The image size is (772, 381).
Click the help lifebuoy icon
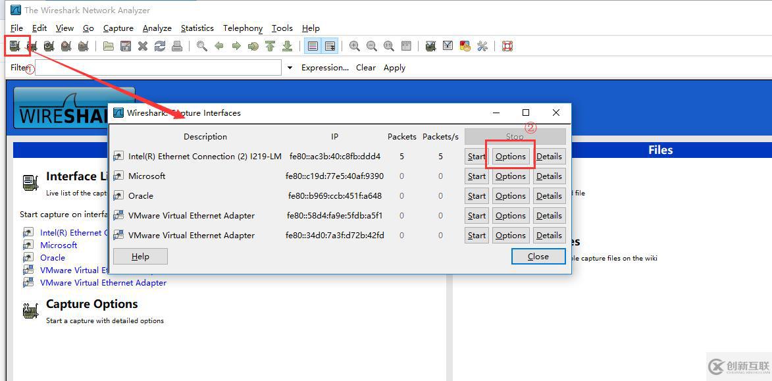click(x=507, y=46)
